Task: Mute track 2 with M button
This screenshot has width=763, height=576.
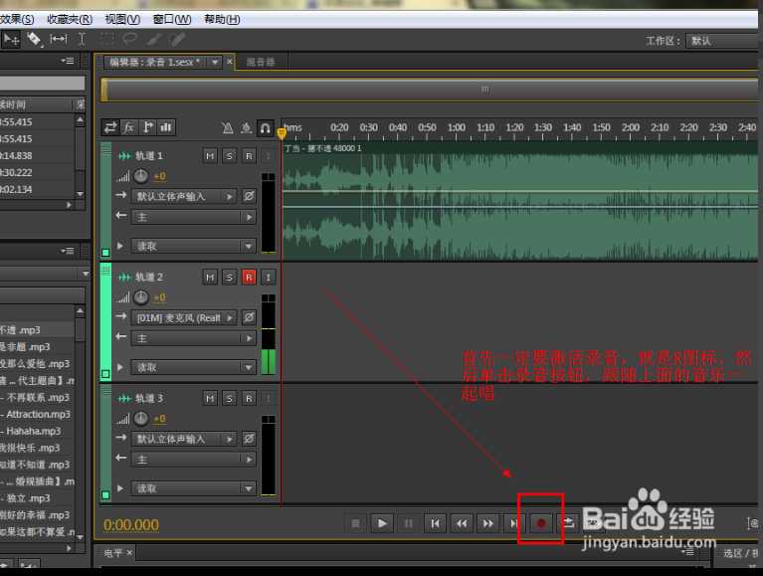Action: [x=210, y=277]
